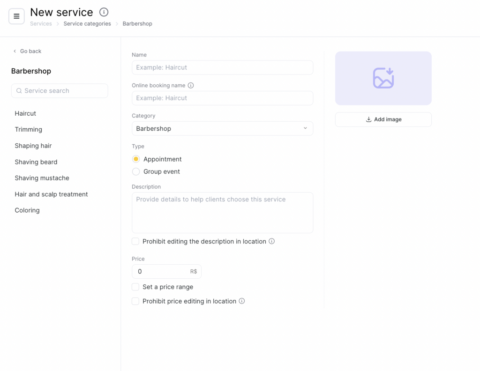
Task: Click the Add image button
Action: (x=383, y=119)
